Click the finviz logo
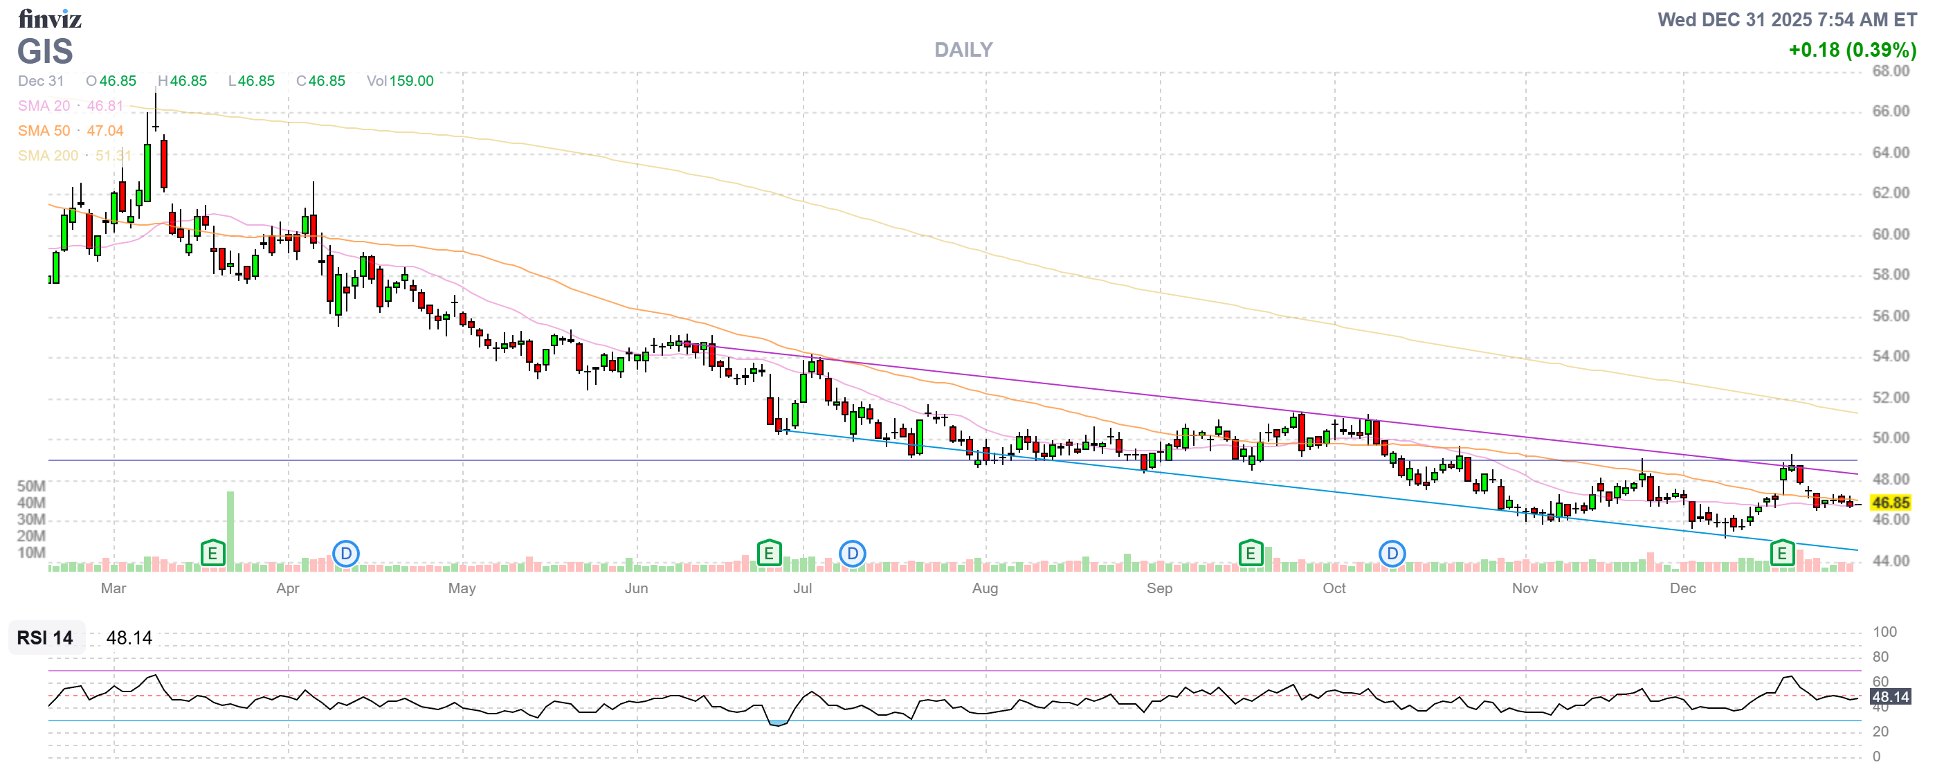Viewport: 1935px width, 778px height. [x=50, y=18]
